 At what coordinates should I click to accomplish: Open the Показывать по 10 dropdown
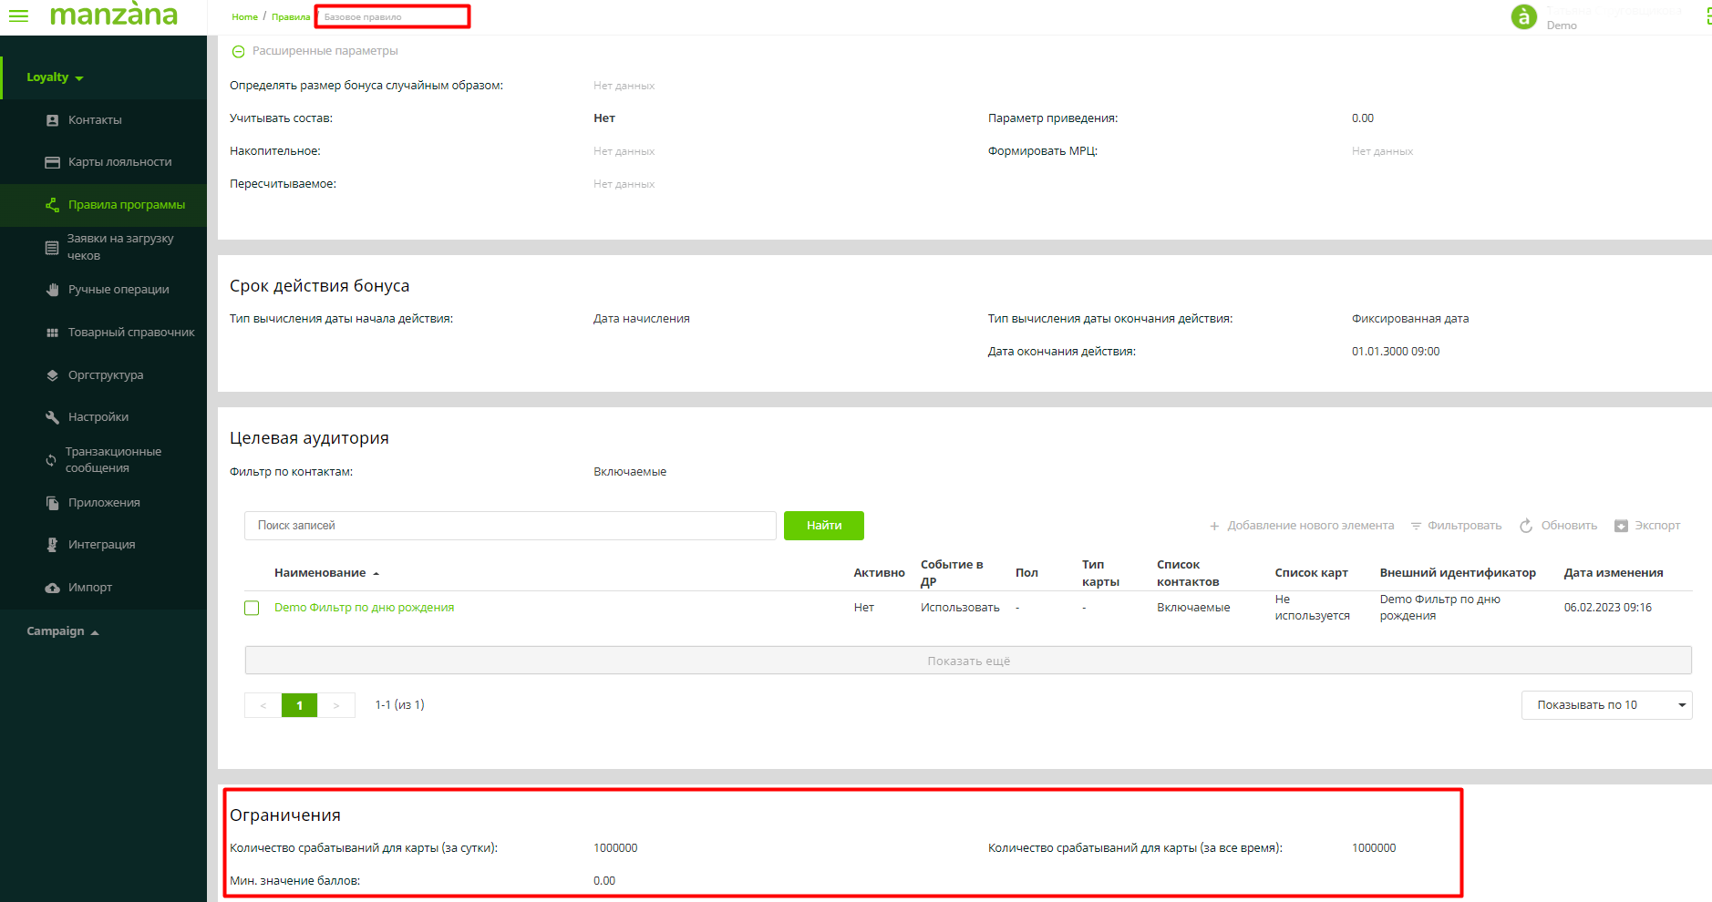[x=1605, y=705]
